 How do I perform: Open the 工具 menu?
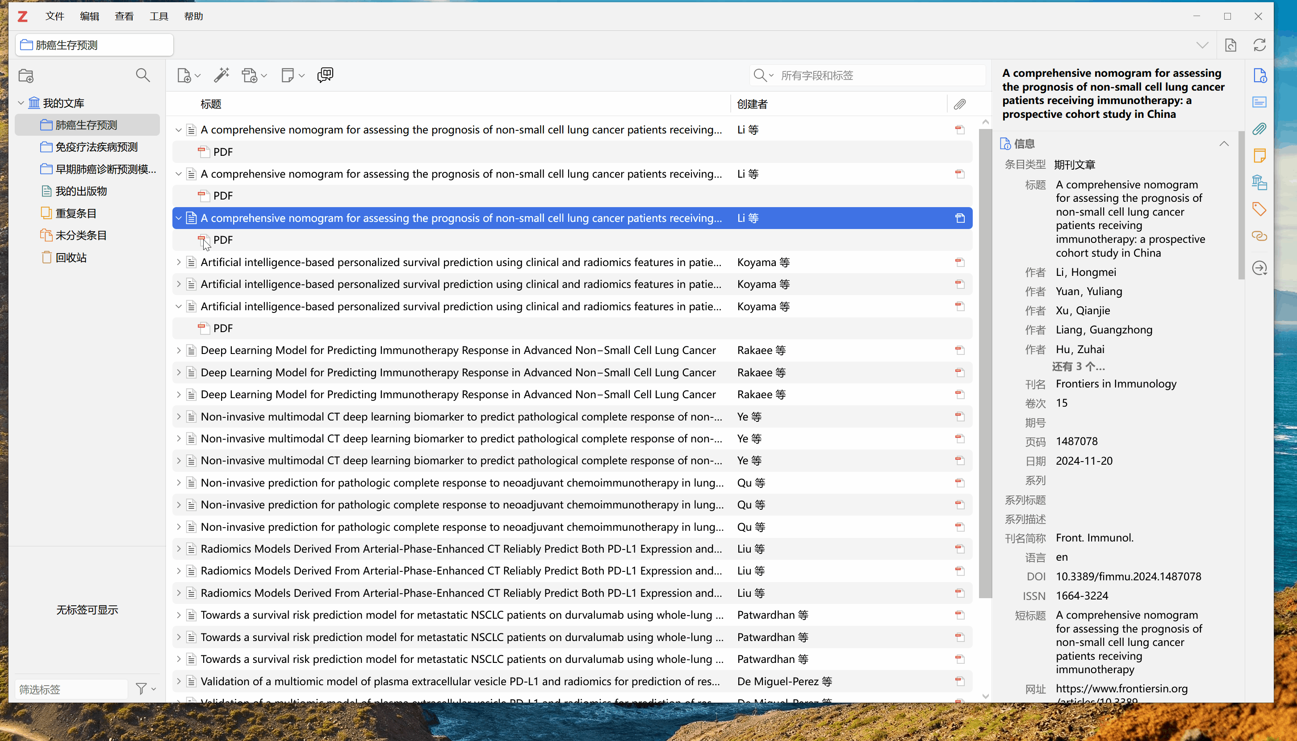click(x=159, y=16)
